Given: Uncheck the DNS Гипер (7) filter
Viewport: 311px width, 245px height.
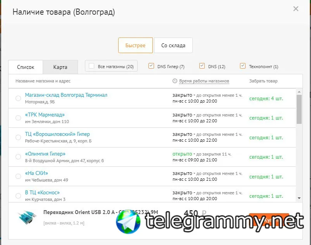Looking at the screenshot, I should click(x=151, y=66).
